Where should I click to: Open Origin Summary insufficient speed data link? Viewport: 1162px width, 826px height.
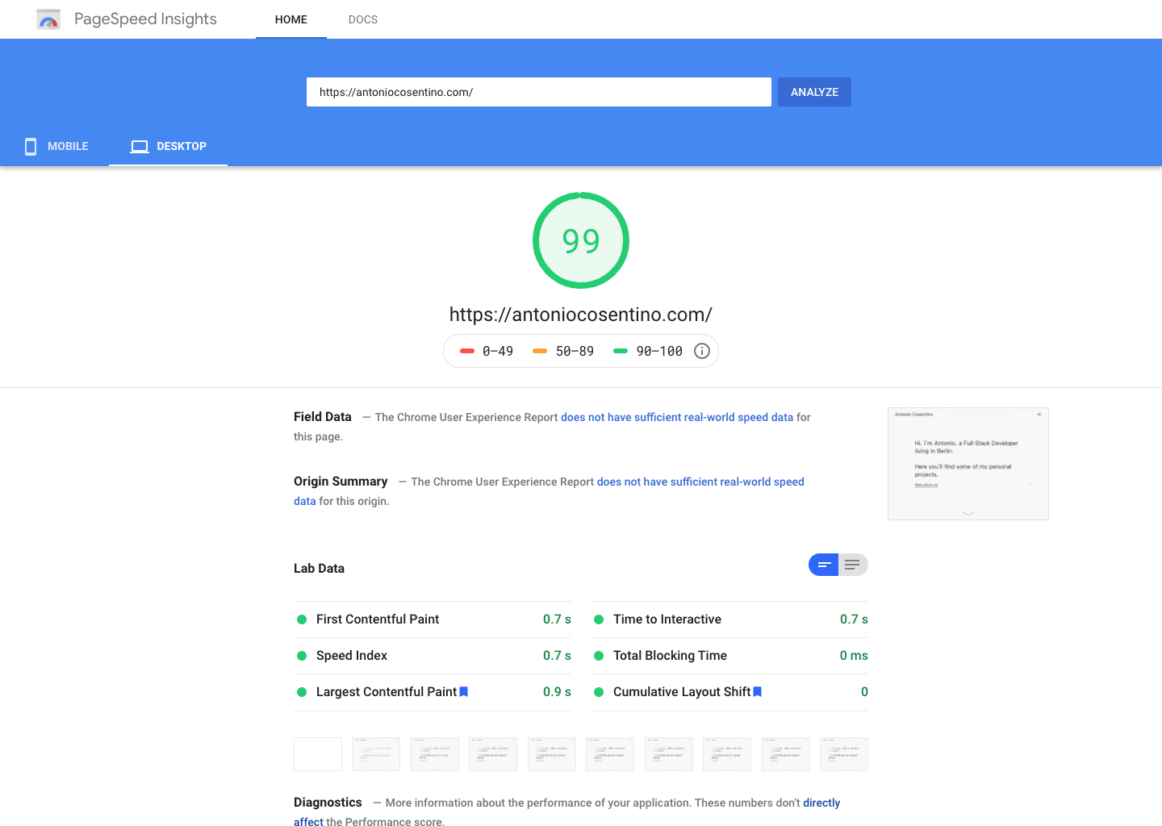click(700, 482)
